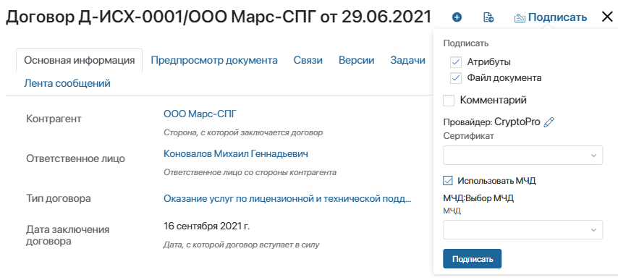618x280 pixels.
Task: Uncheck the Атрибуты checkbox
Action: pos(456,62)
